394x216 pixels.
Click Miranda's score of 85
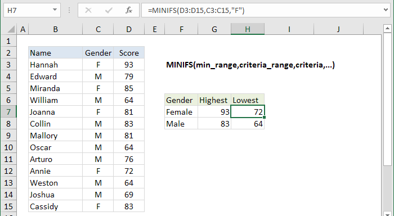[x=129, y=88]
